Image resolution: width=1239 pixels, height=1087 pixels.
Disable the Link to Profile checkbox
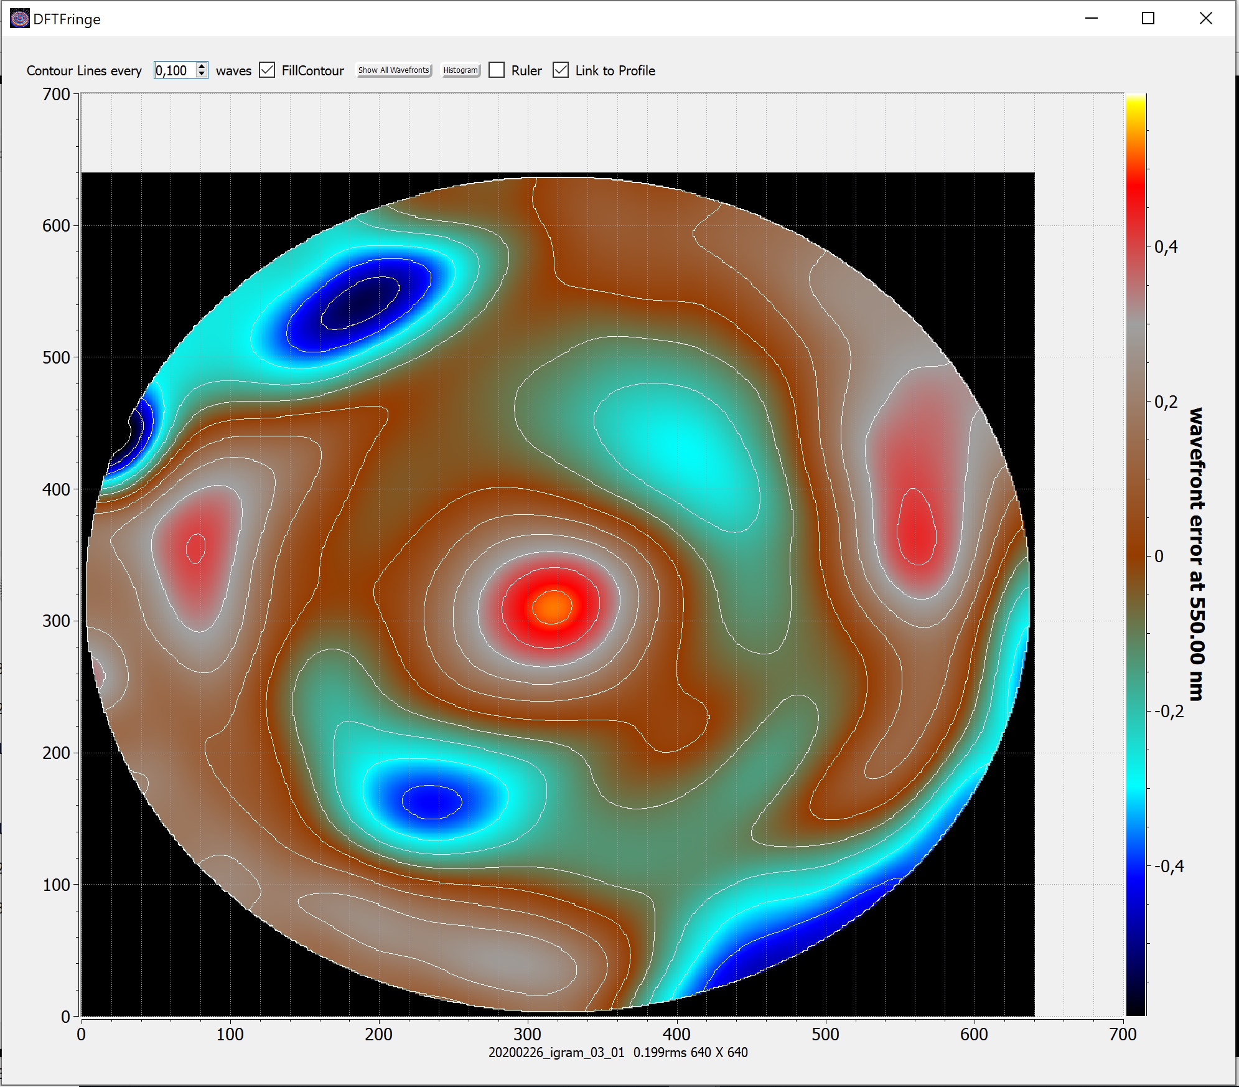click(561, 70)
